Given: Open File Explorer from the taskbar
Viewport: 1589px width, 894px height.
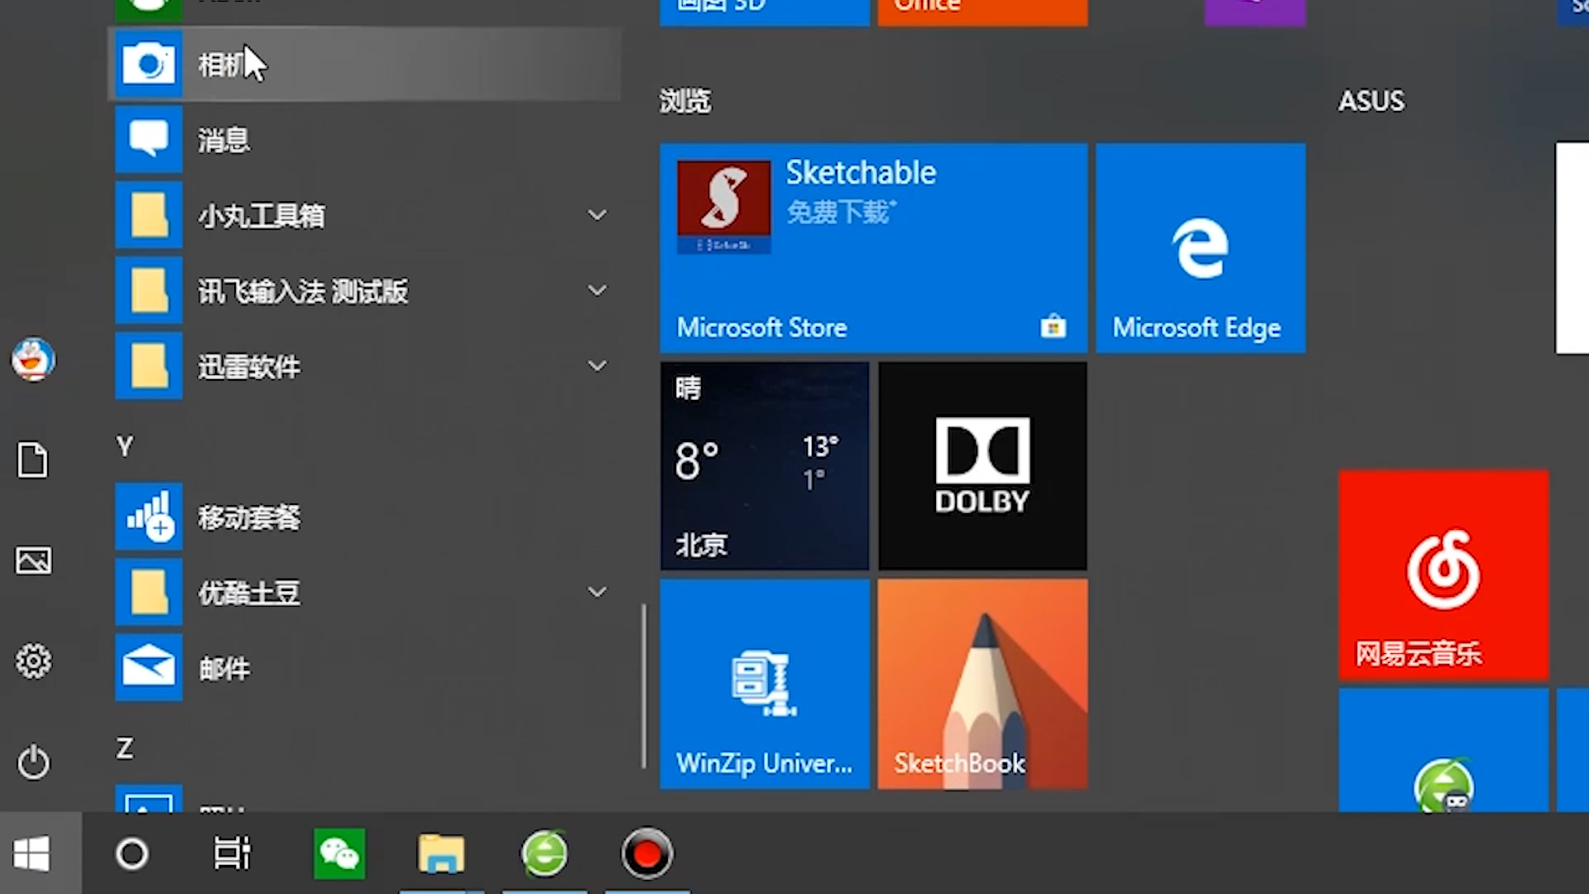Looking at the screenshot, I should 441,853.
